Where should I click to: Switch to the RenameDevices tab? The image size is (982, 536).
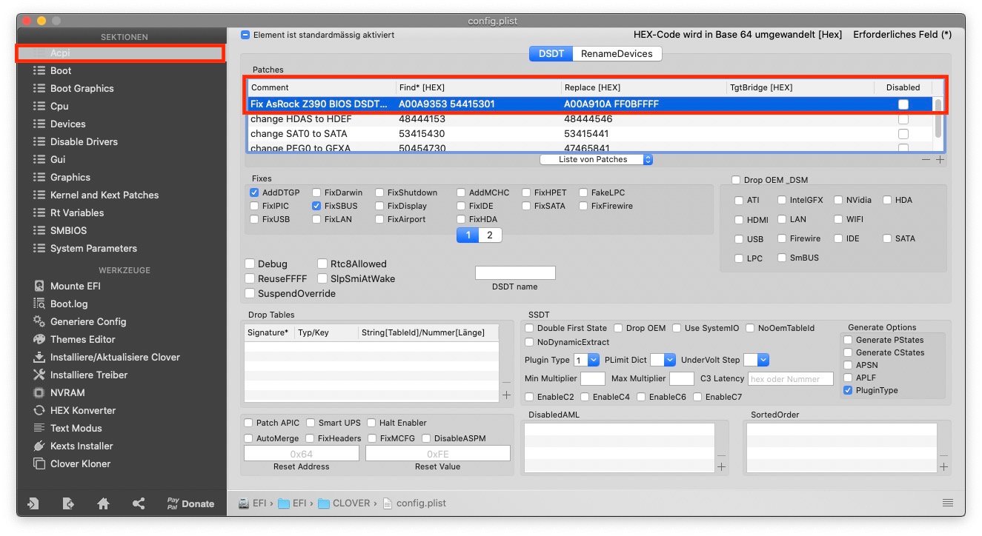pyautogui.click(x=617, y=54)
